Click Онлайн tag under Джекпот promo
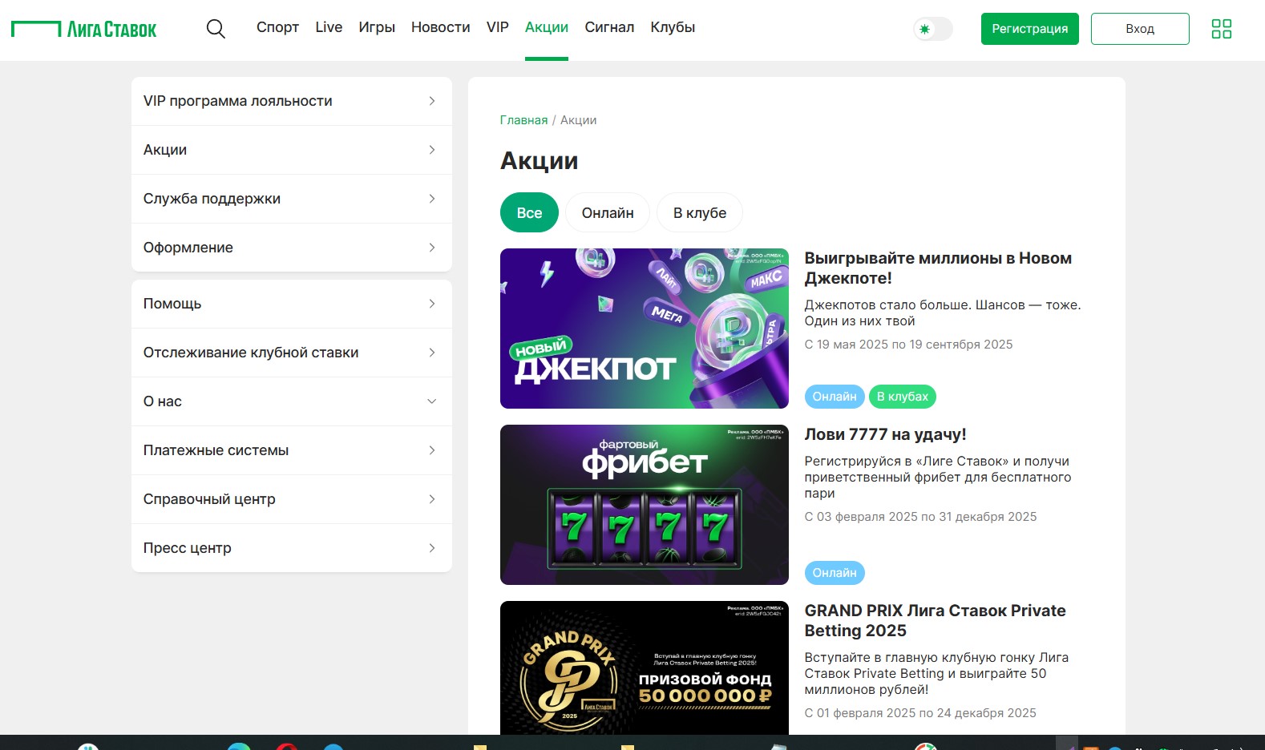1265x750 pixels. [x=835, y=397]
